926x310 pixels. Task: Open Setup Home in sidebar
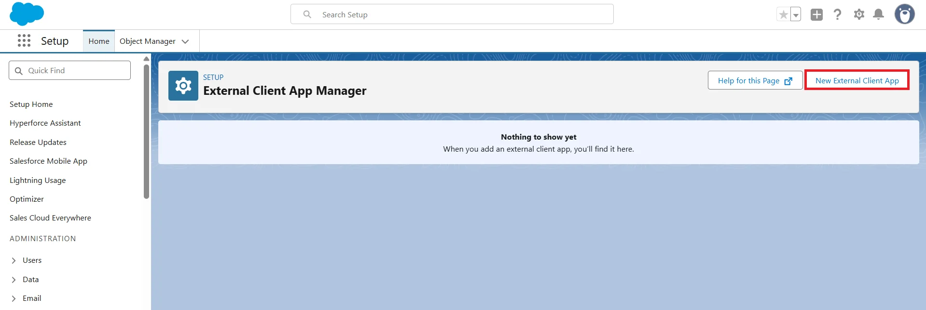(31, 104)
